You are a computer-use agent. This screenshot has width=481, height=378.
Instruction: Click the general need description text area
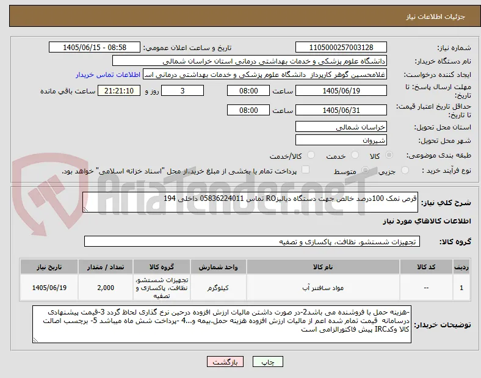point(250,202)
